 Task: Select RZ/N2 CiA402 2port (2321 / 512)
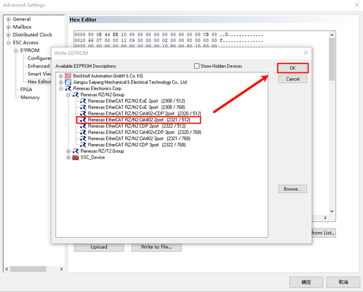coord(139,120)
